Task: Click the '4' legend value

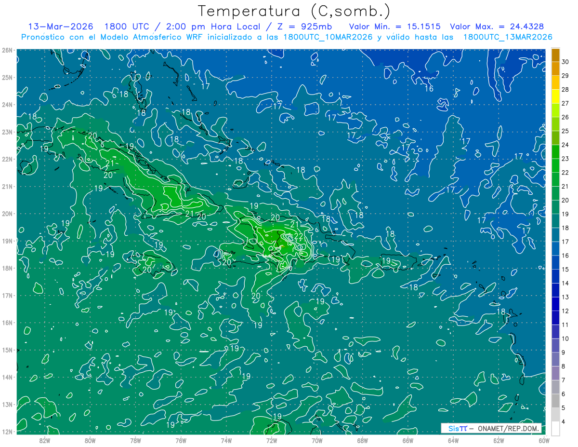Action: (x=564, y=421)
